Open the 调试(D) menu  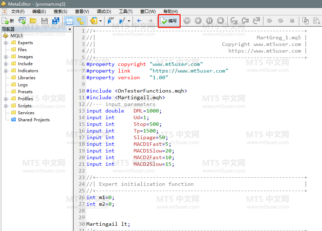coord(104,12)
